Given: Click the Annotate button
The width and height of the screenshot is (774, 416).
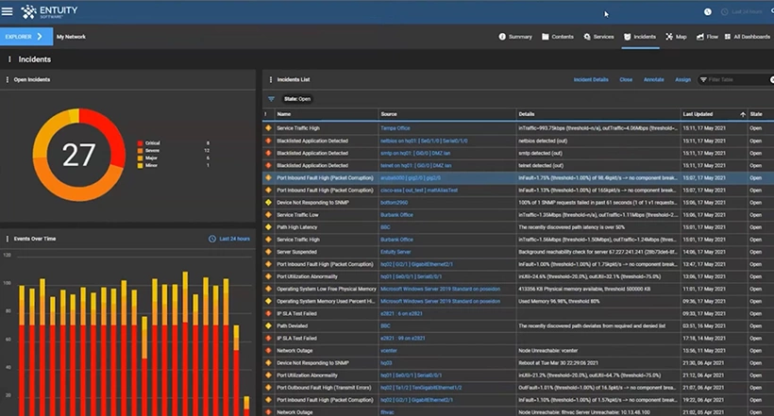Looking at the screenshot, I should click(653, 79).
